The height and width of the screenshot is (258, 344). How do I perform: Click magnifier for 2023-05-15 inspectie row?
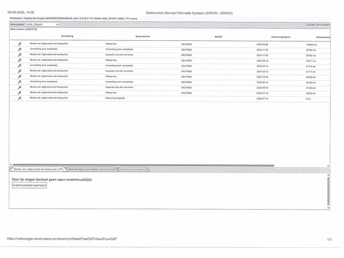pos(20,87)
